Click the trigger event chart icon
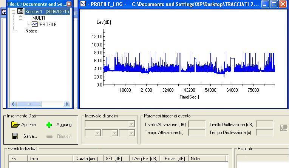This screenshot has width=289, height=168. tap(284, 128)
